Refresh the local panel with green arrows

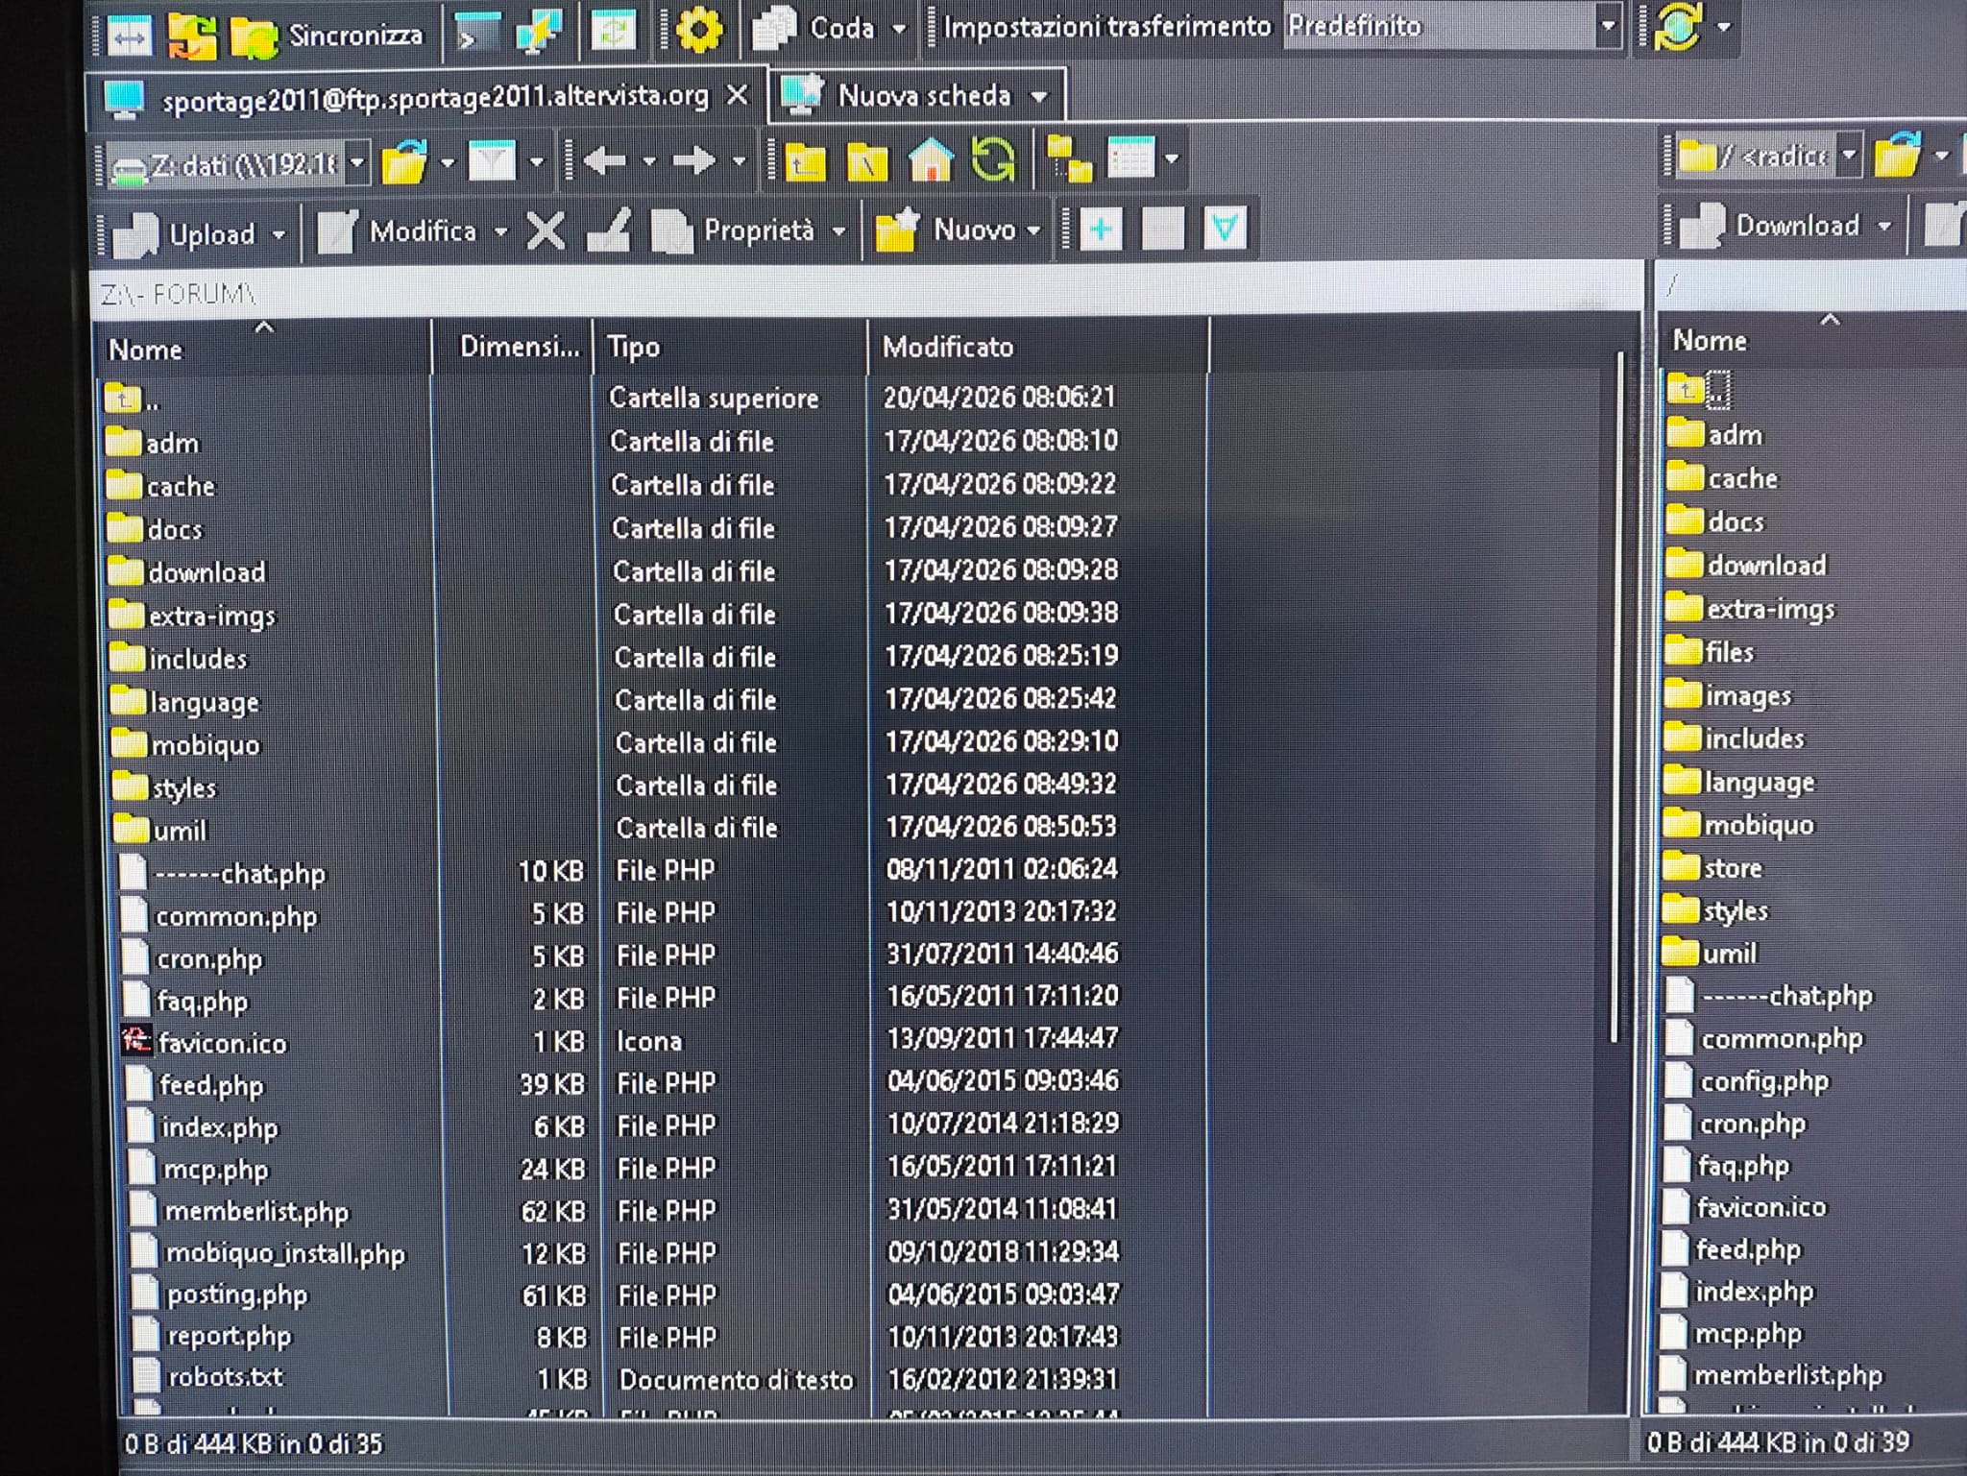(993, 159)
